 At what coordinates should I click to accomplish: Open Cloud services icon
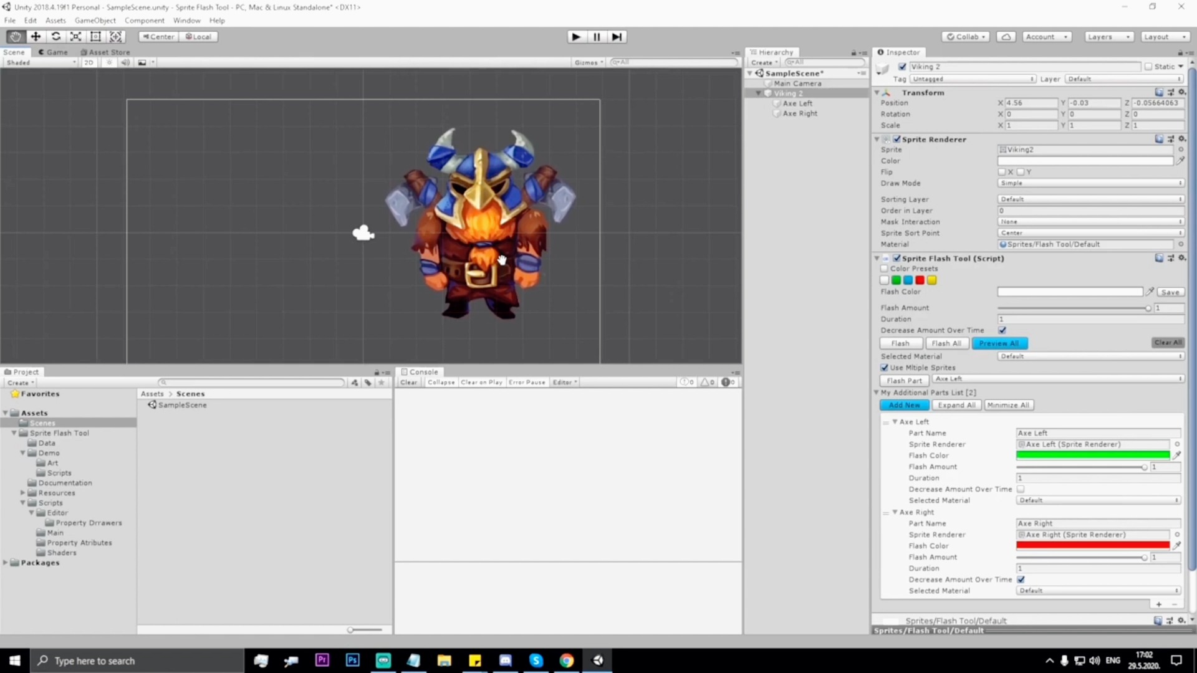point(1006,37)
